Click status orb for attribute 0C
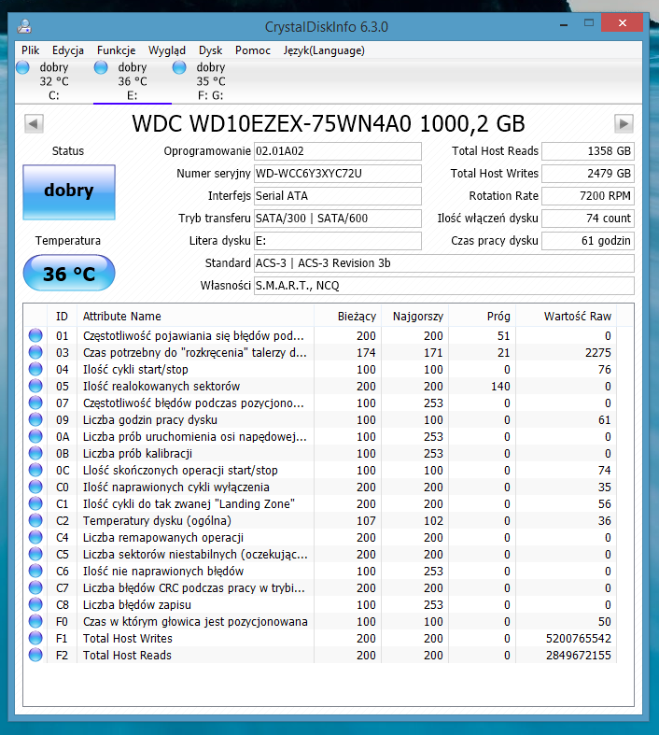This screenshot has height=735, width=659. coord(35,470)
